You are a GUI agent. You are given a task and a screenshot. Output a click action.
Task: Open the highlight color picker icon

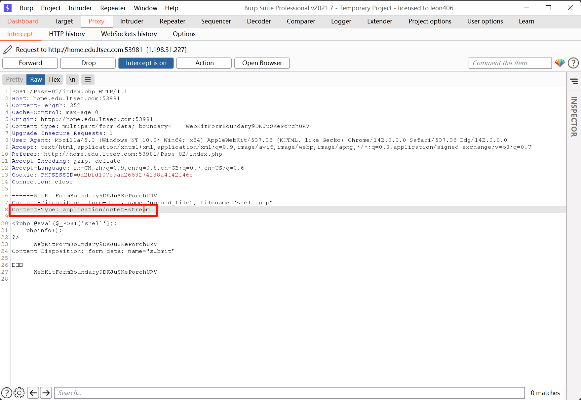560,63
